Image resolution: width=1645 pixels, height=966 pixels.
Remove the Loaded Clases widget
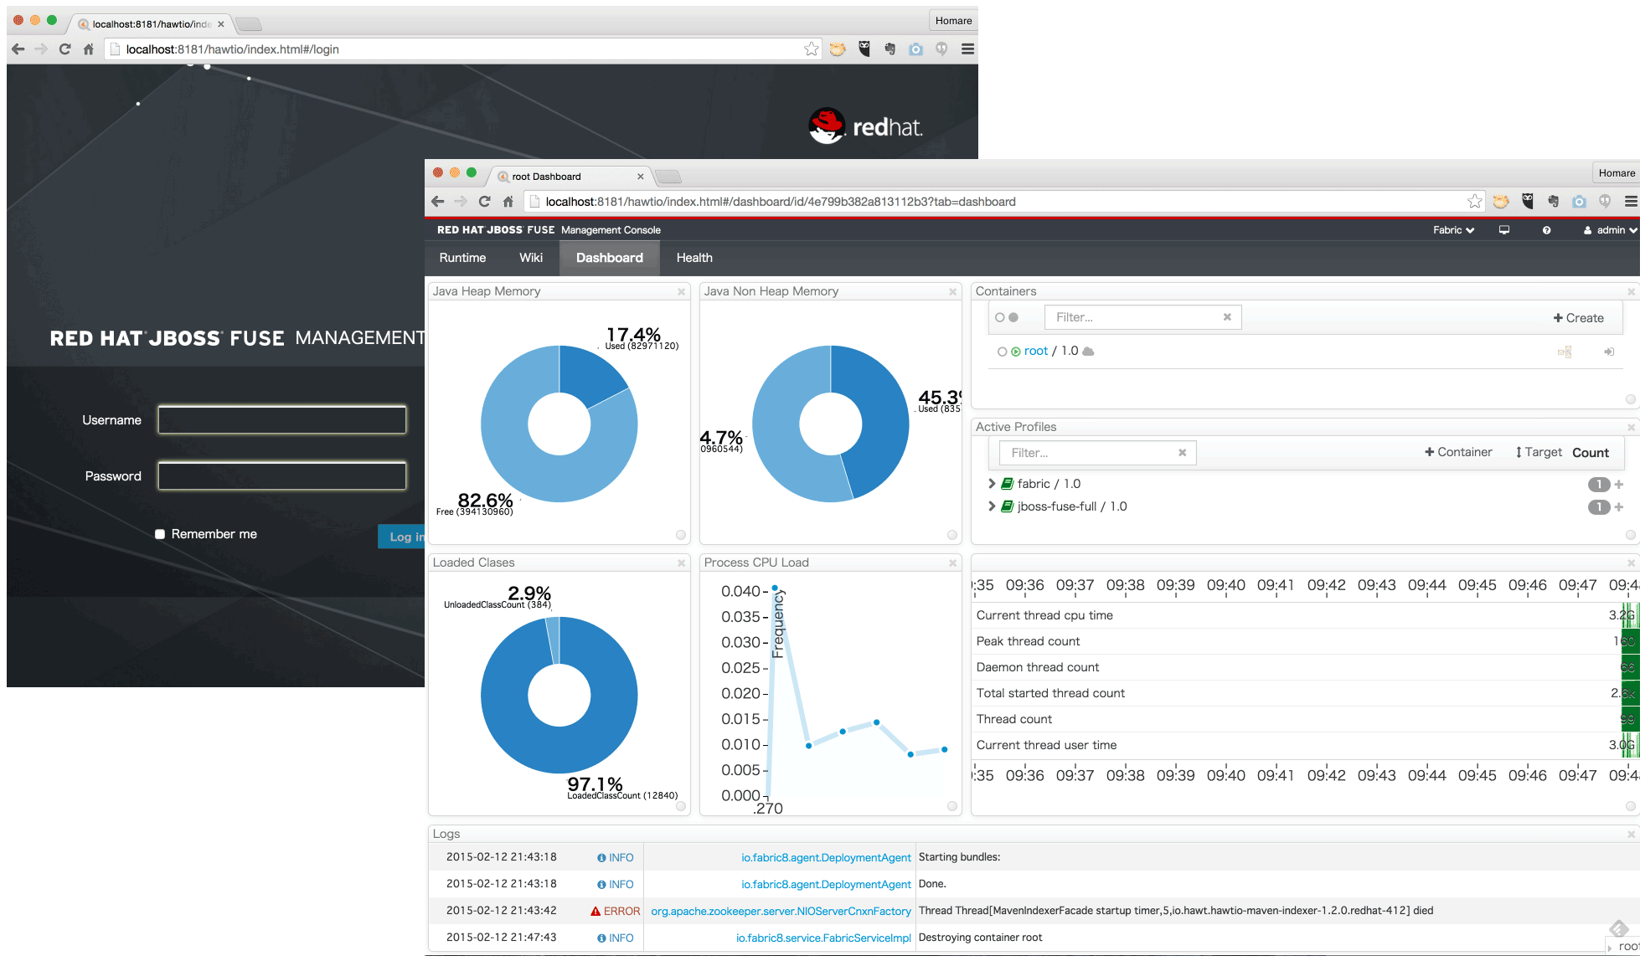point(681,563)
